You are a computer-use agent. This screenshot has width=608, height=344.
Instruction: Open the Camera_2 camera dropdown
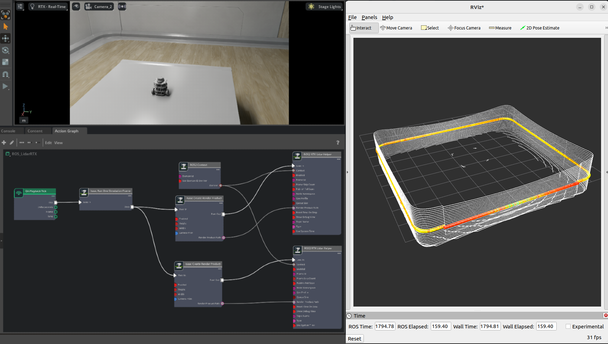click(x=99, y=7)
